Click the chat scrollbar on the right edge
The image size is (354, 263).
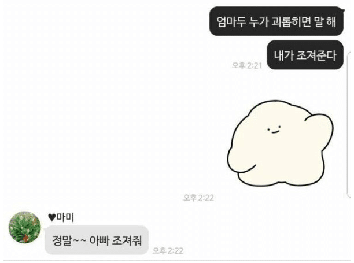(348, 124)
